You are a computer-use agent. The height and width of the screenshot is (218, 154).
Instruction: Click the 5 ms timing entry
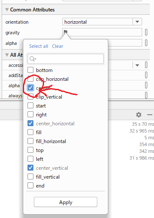point(149,138)
